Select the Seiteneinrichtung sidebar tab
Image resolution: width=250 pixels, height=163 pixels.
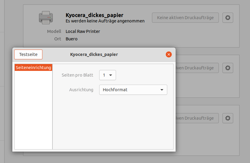[33, 68]
